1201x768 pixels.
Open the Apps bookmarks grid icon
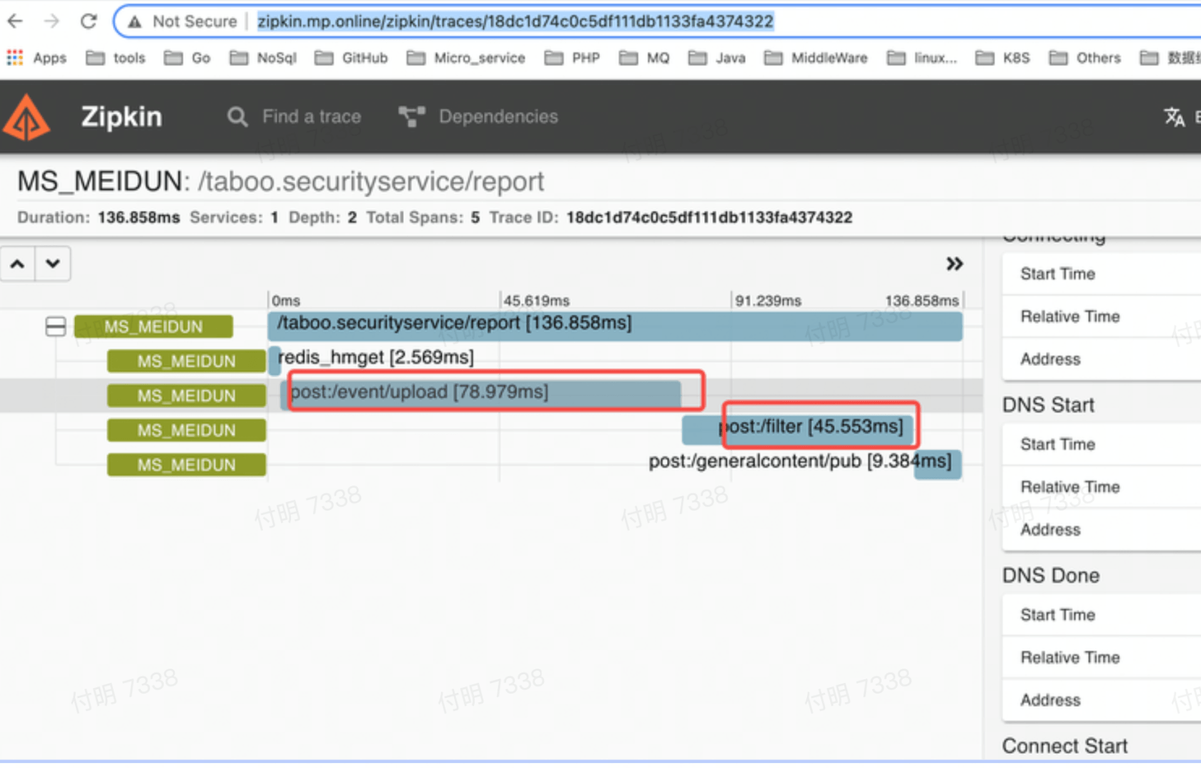click(15, 57)
